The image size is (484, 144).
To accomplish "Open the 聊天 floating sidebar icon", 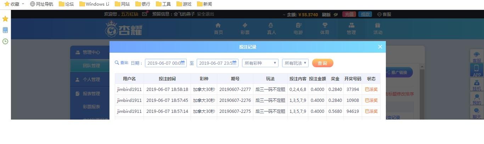I will (477, 113).
